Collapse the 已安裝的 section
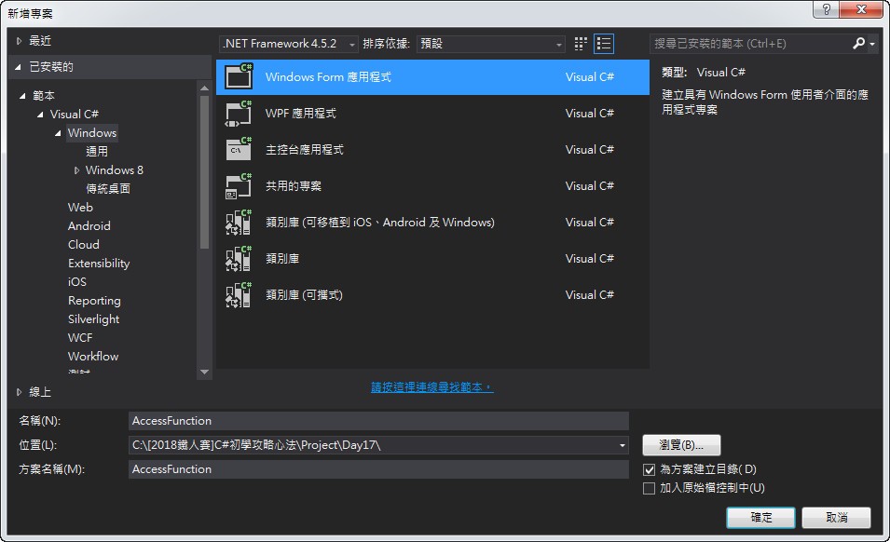Image resolution: width=890 pixels, height=542 pixels. tap(18, 67)
